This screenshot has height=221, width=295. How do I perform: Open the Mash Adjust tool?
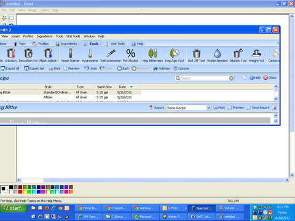pyautogui.click(x=48, y=55)
